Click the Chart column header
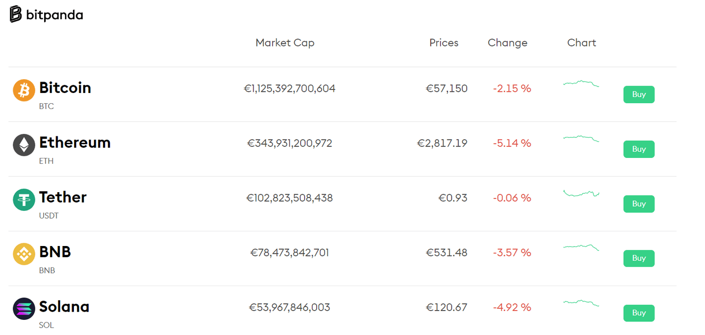Screen dimensions: 705x335 point(582,43)
